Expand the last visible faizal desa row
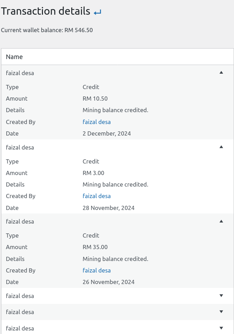 coord(221,328)
